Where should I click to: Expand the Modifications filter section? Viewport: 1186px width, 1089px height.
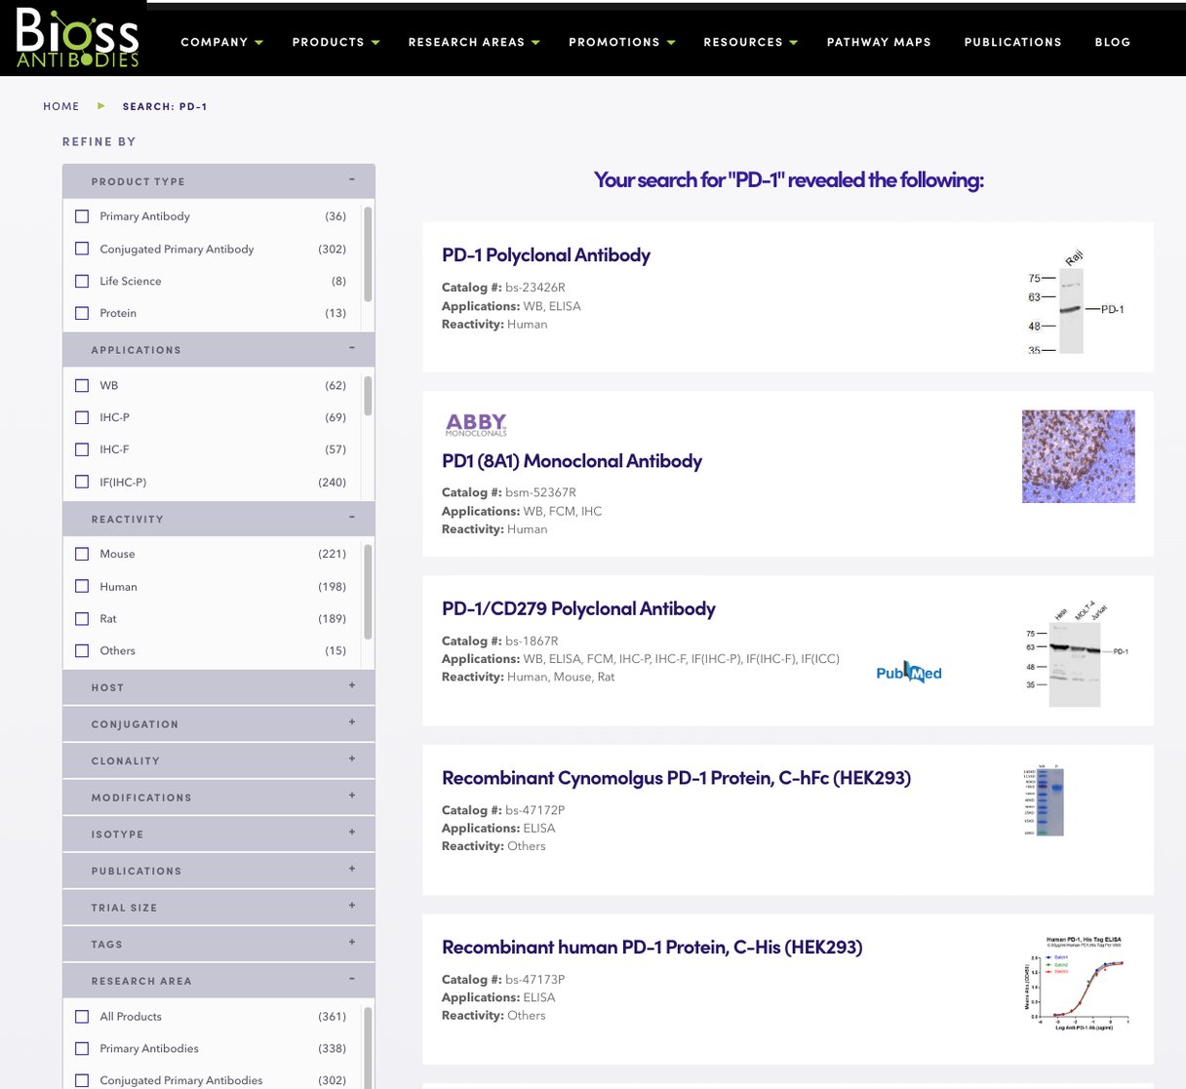(x=218, y=797)
